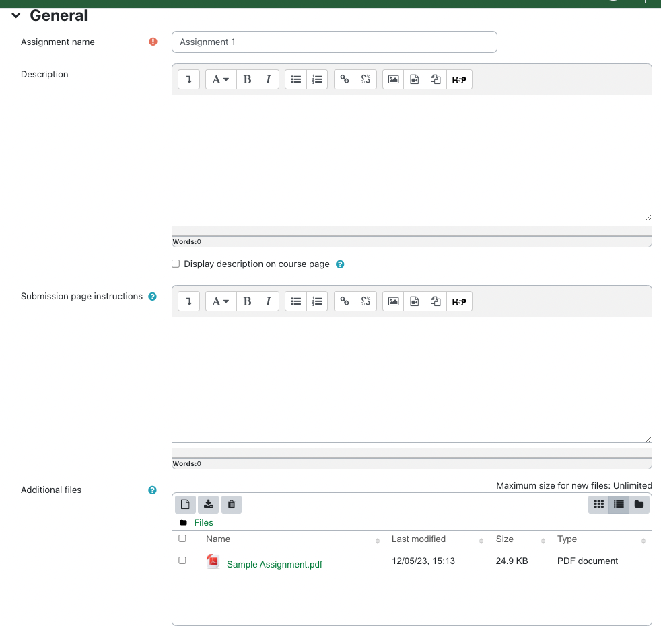
Task: Click the Download all files icon
Action: (x=209, y=504)
